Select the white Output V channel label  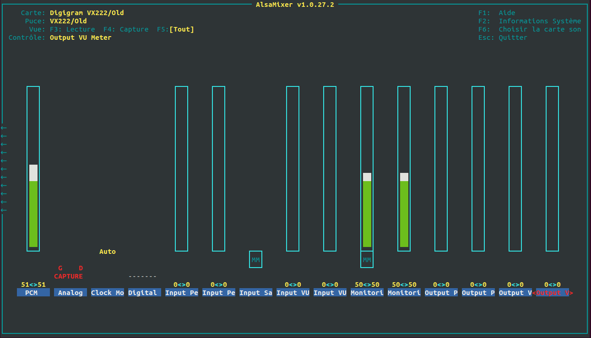click(515, 293)
